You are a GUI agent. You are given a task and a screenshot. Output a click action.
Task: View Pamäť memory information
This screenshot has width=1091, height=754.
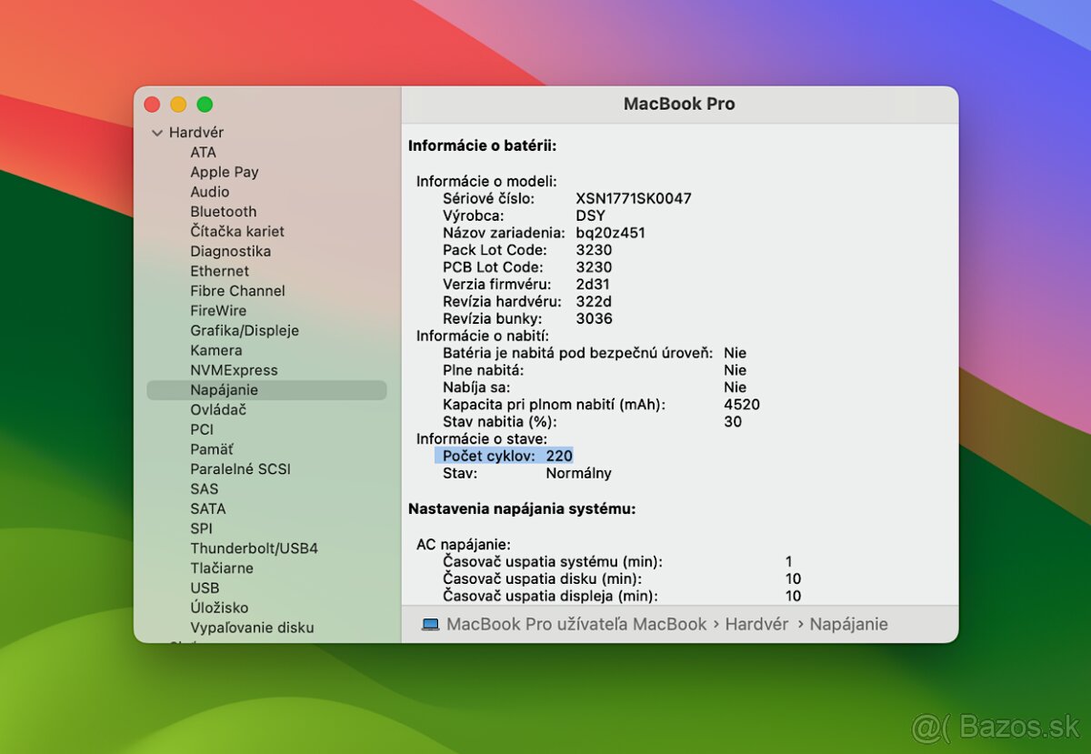tap(211, 448)
